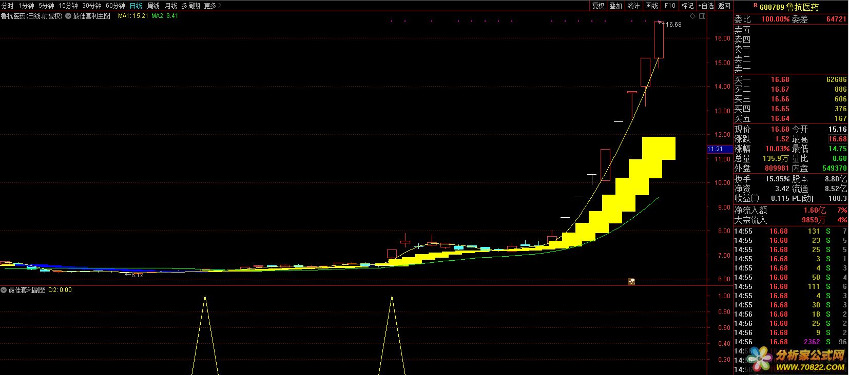Click the 最佳套利主图 indicator name
The image size is (849, 375).
pyautogui.click(x=92, y=16)
